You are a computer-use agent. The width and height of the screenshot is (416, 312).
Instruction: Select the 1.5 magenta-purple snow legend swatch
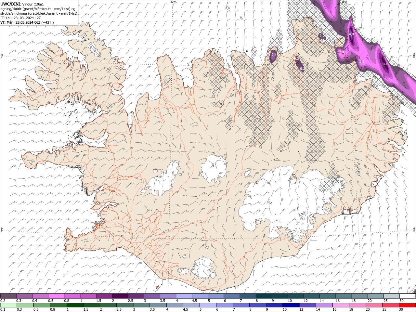(104, 296)
